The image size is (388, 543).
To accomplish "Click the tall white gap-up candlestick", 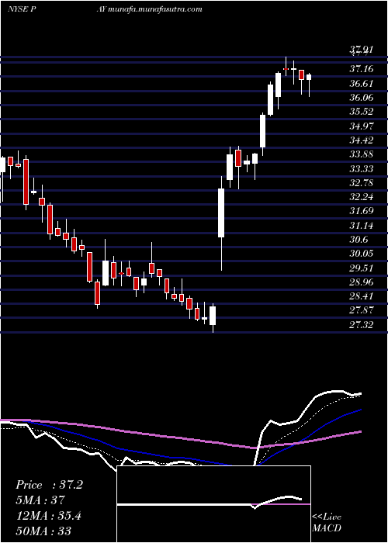I will 221,213.
